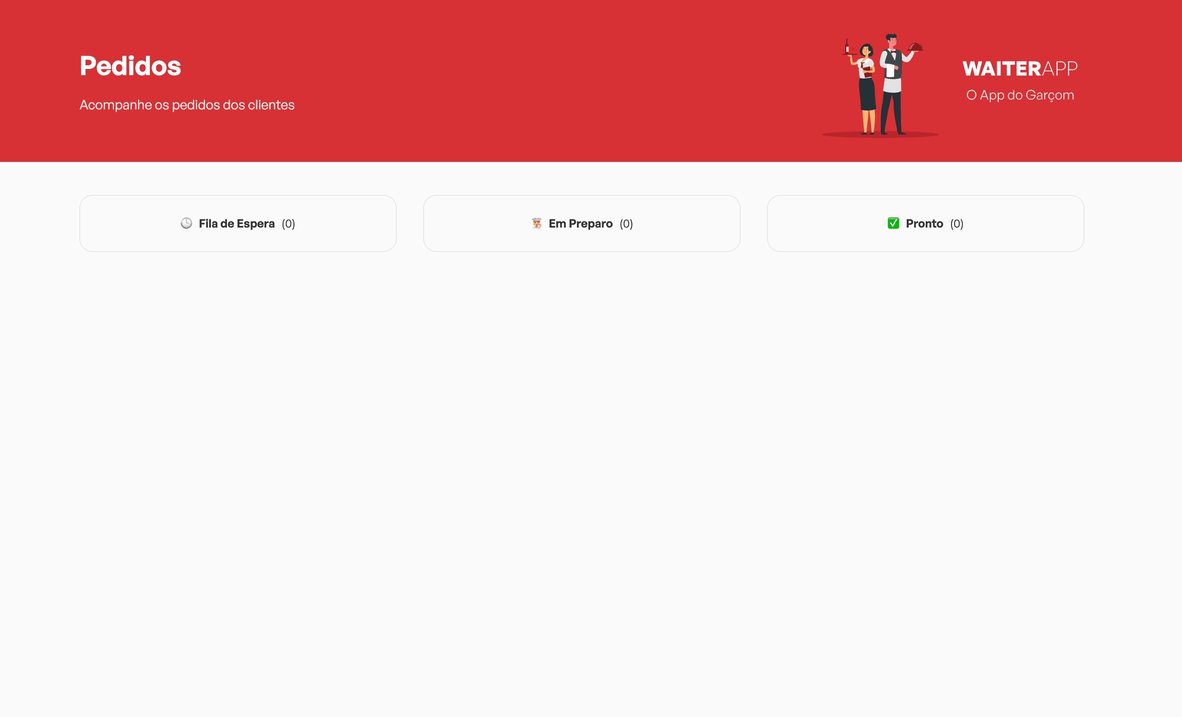Click the green checkmark icon beside Pronto

893,223
